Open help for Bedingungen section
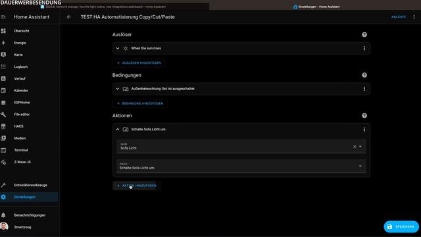This screenshot has height=237, width=421. click(364, 75)
